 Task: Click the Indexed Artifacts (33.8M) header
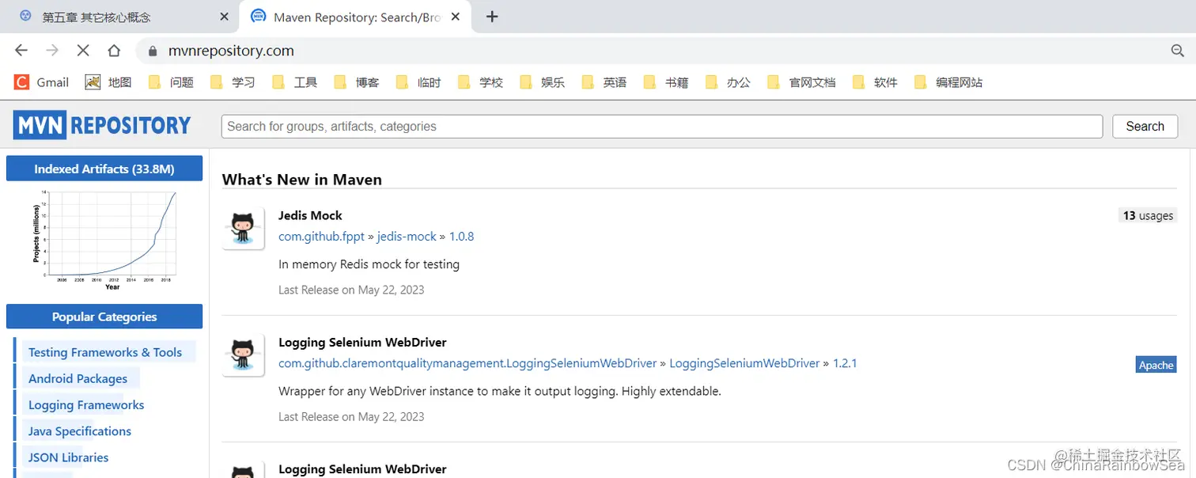[x=104, y=169]
